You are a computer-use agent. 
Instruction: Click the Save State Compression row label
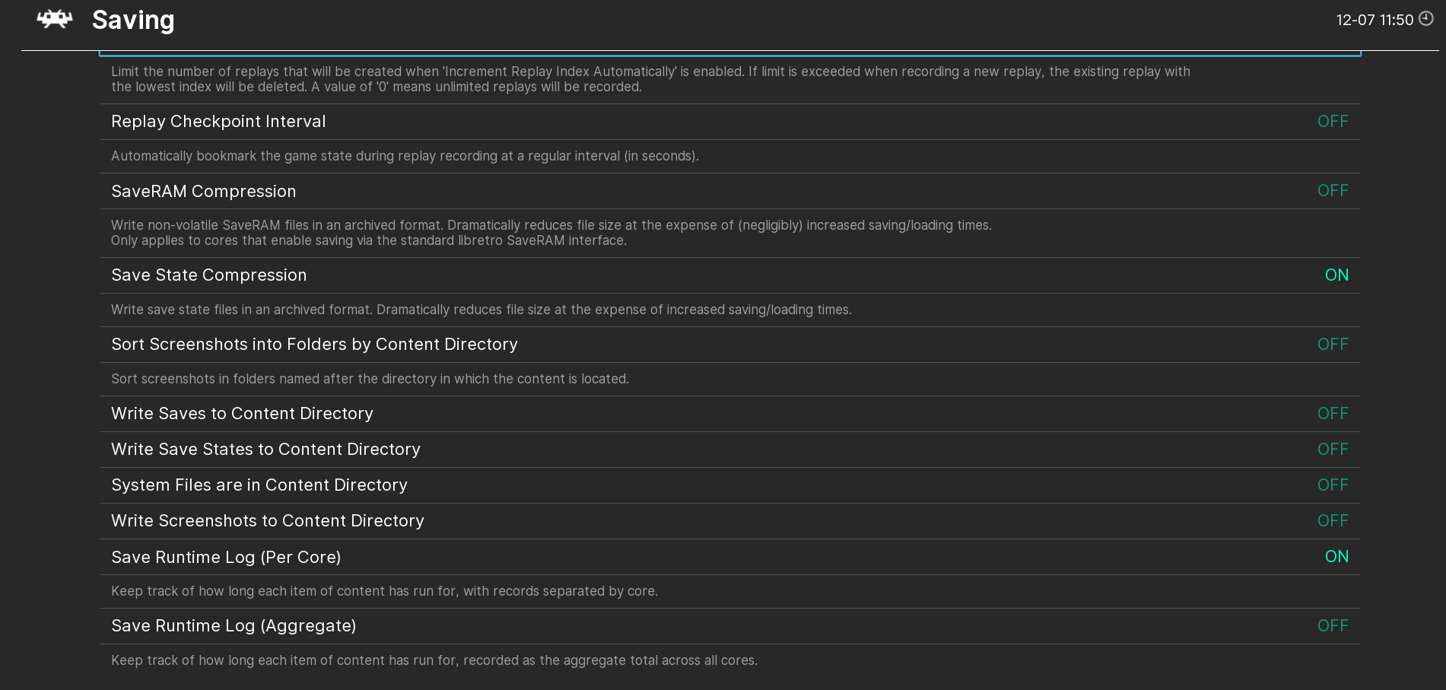coord(209,275)
